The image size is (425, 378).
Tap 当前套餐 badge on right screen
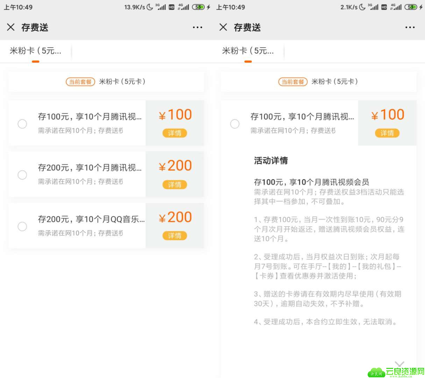293,82
